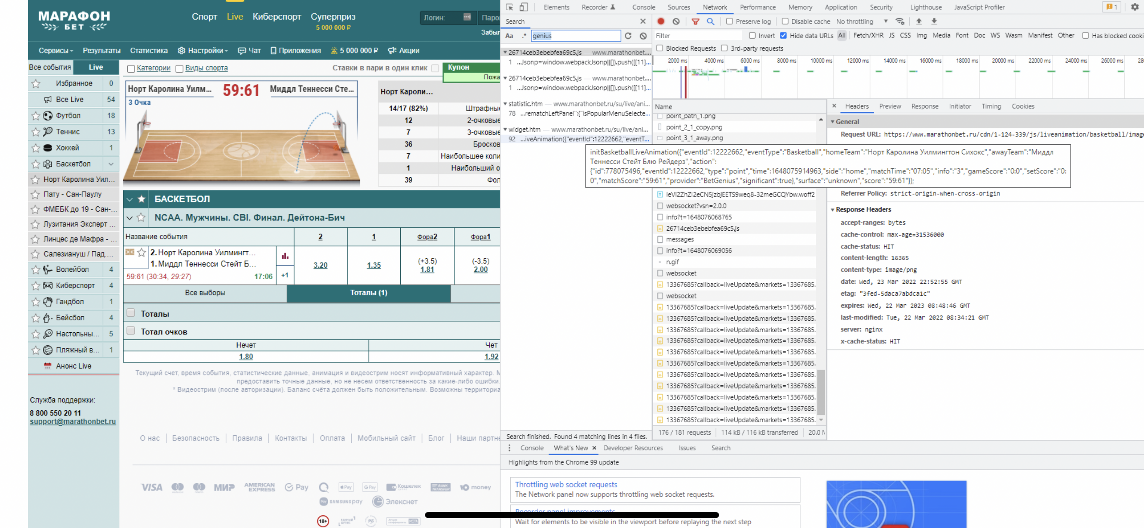The width and height of the screenshot is (1144, 528).
Task: Tick the Категории checkbox
Action: pyautogui.click(x=131, y=68)
